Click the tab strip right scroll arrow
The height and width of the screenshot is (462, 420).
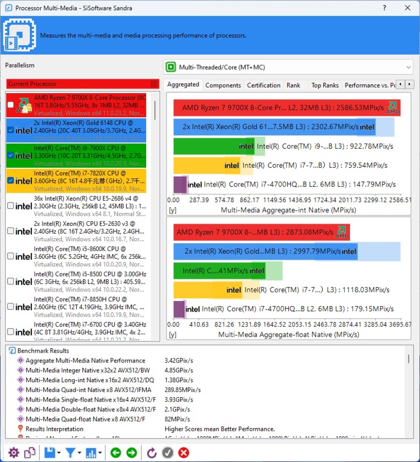point(409,84)
